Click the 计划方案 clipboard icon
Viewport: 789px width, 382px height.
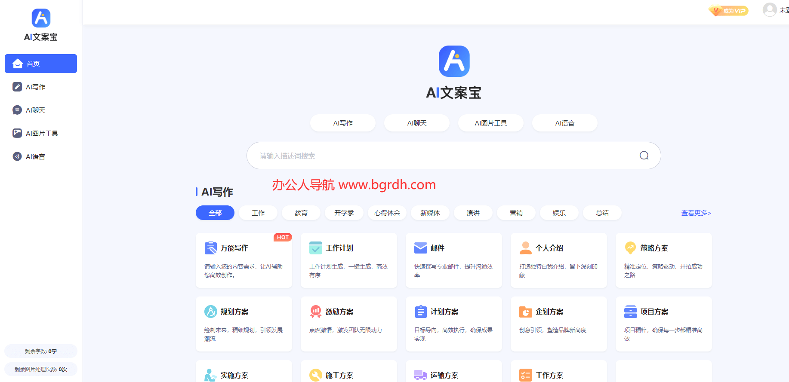pos(421,312)
